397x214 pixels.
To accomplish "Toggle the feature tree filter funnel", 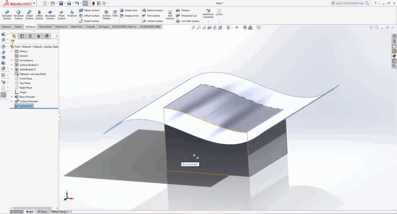I will pos(13,42).
